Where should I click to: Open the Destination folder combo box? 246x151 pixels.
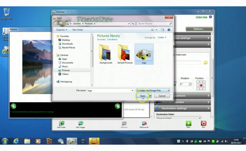pyautogui.click(x=179, y=118)
